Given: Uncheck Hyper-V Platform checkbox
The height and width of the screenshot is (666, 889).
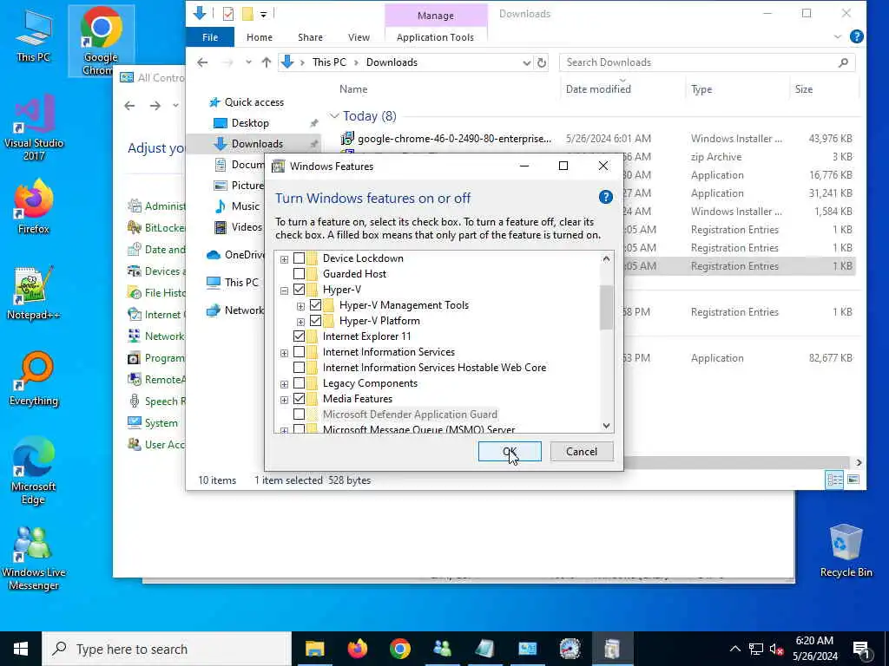Looking at the screenshot, I should pos(315,321).
